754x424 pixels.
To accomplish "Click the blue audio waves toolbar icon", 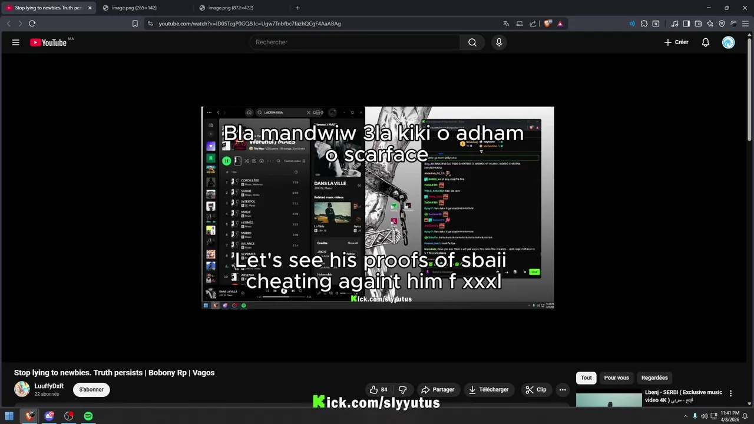I will pos(632,24).
